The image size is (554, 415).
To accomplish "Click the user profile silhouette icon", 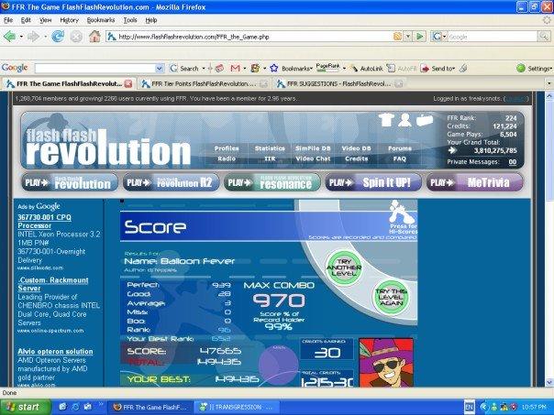I will coord(404,120).
